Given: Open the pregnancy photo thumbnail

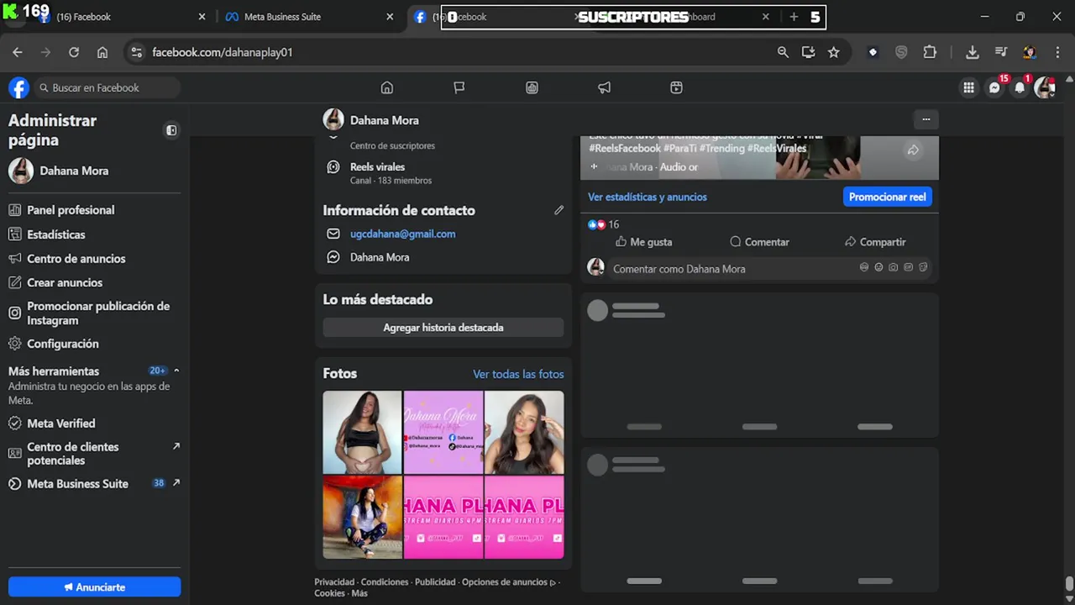Looking at the screenshot, I should click(x=363, y=432).
